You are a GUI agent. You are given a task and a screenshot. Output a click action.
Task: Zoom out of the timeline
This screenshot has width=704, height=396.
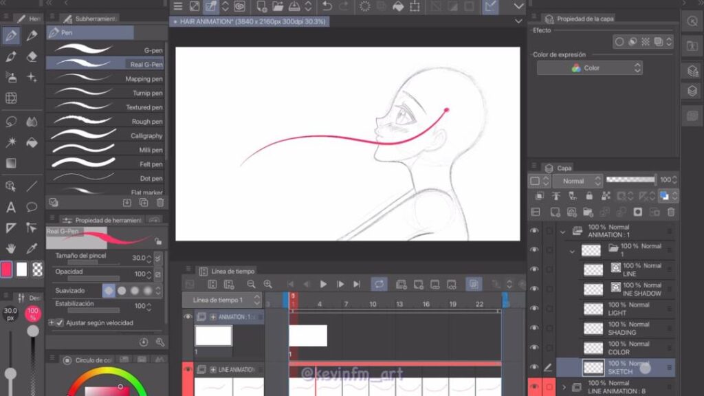point(251,284)
